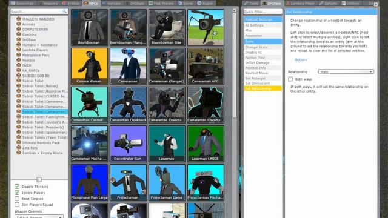Select the Cameraman (Ranged) icon
This screenshot has height=218, width=388.
click(x=167, y=66)
